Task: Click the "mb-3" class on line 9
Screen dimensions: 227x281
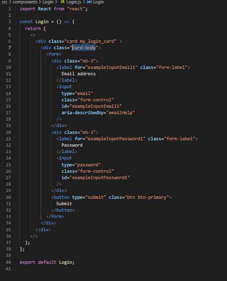Action: (x=88, y=61)
